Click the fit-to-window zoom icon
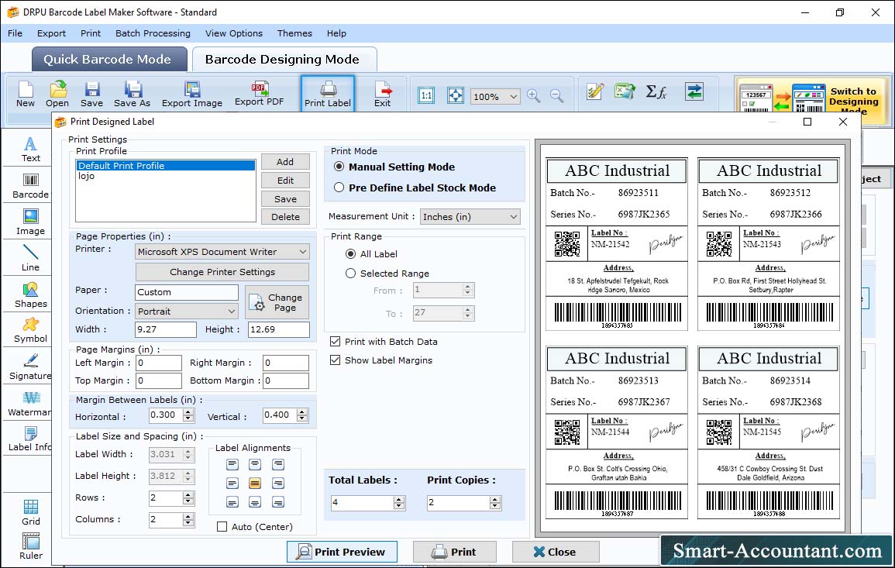895x568 pixels. coord(456,95)
